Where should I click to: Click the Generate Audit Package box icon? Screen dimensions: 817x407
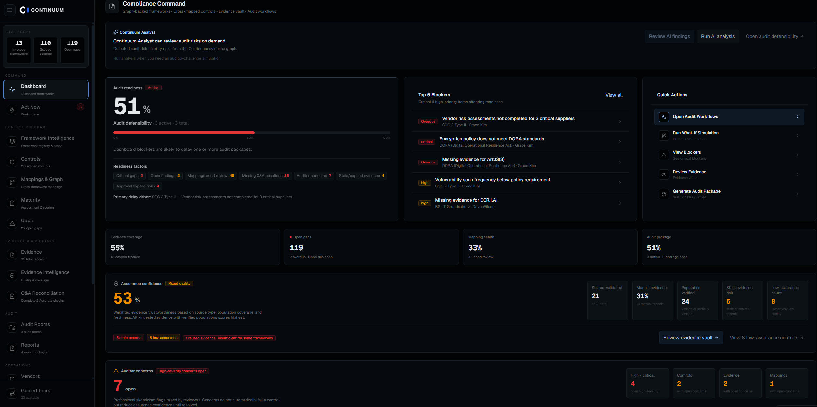coord(664,194)
